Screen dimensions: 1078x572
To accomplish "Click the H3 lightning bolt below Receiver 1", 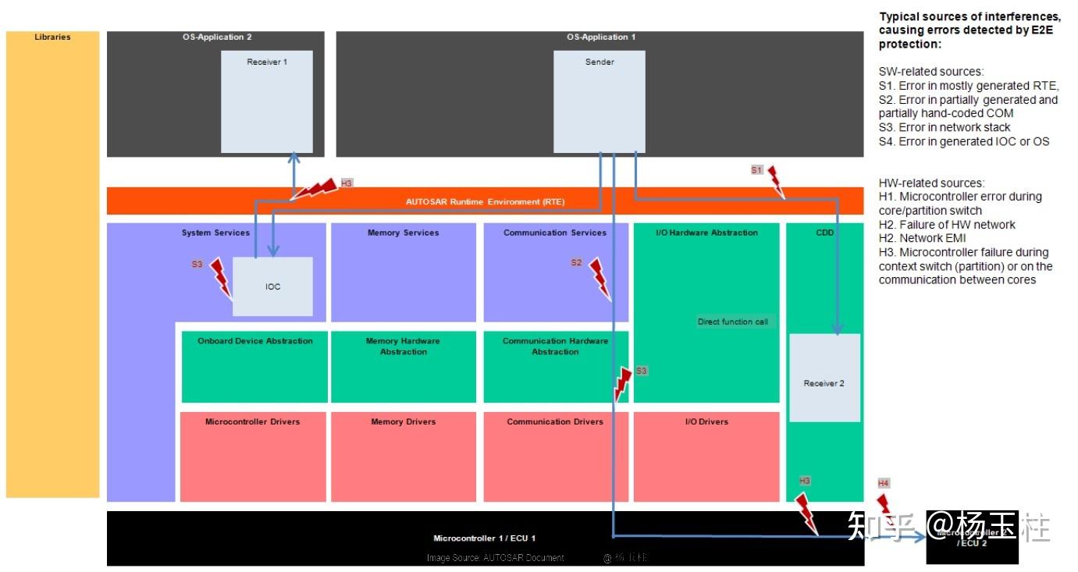I will click(314, 190).
